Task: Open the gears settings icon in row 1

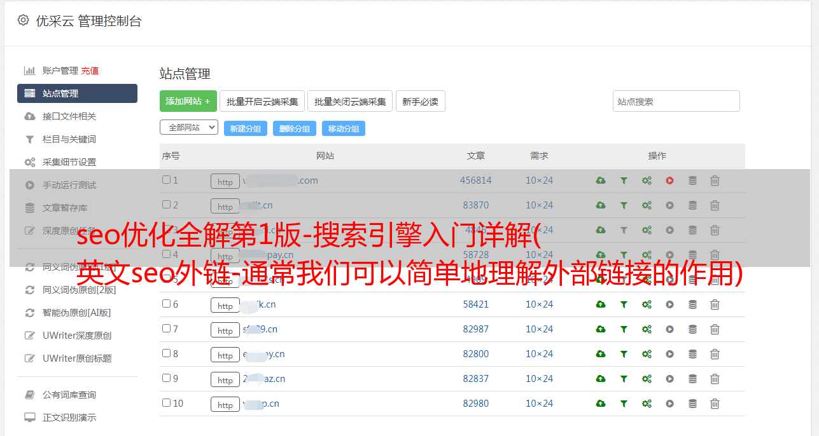Action: click(647, 181)
